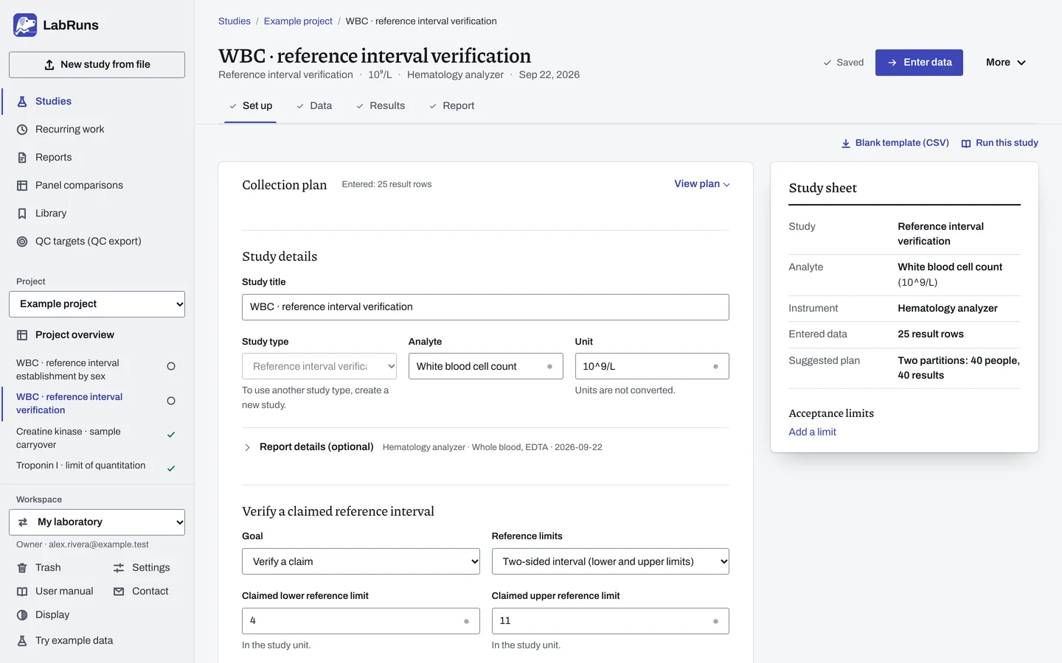Image resolution: width=1062 pixels, height=663 pixels.
Task: Open Reports document icon
Action: pos(22,158)
